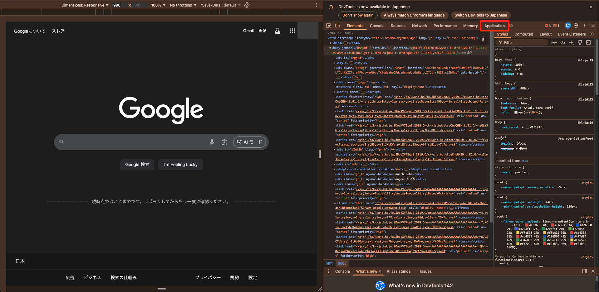Open Google Lens image search icon

(224, 142)
